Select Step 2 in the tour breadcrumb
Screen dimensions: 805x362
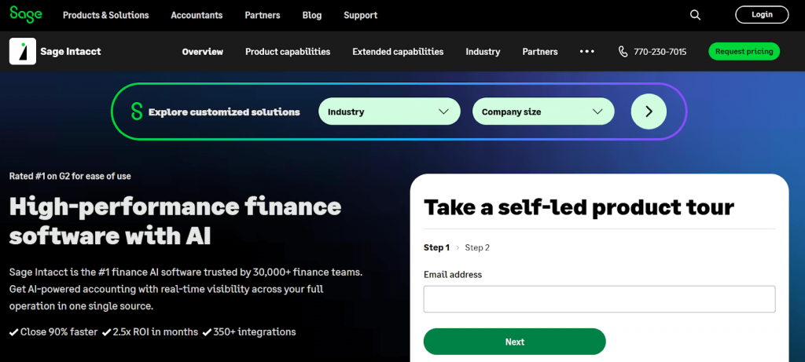click(477, 247)
